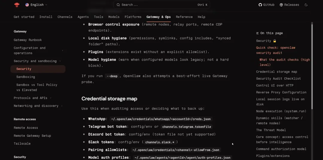Open Remote Gateway Setup in sidebar
The width and height of the screenshot is (323, 160).
click(32, 136)
